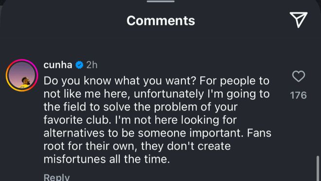Tap the profile photo inside the gradient ring
The image size is (321, 181).
[22, 75]
